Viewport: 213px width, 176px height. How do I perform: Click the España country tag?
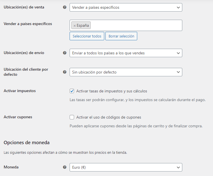(81, 25)
